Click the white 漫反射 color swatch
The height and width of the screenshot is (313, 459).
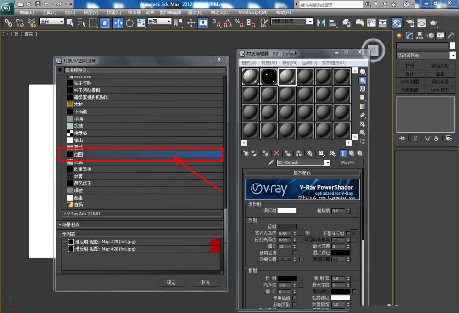[287, 211]
